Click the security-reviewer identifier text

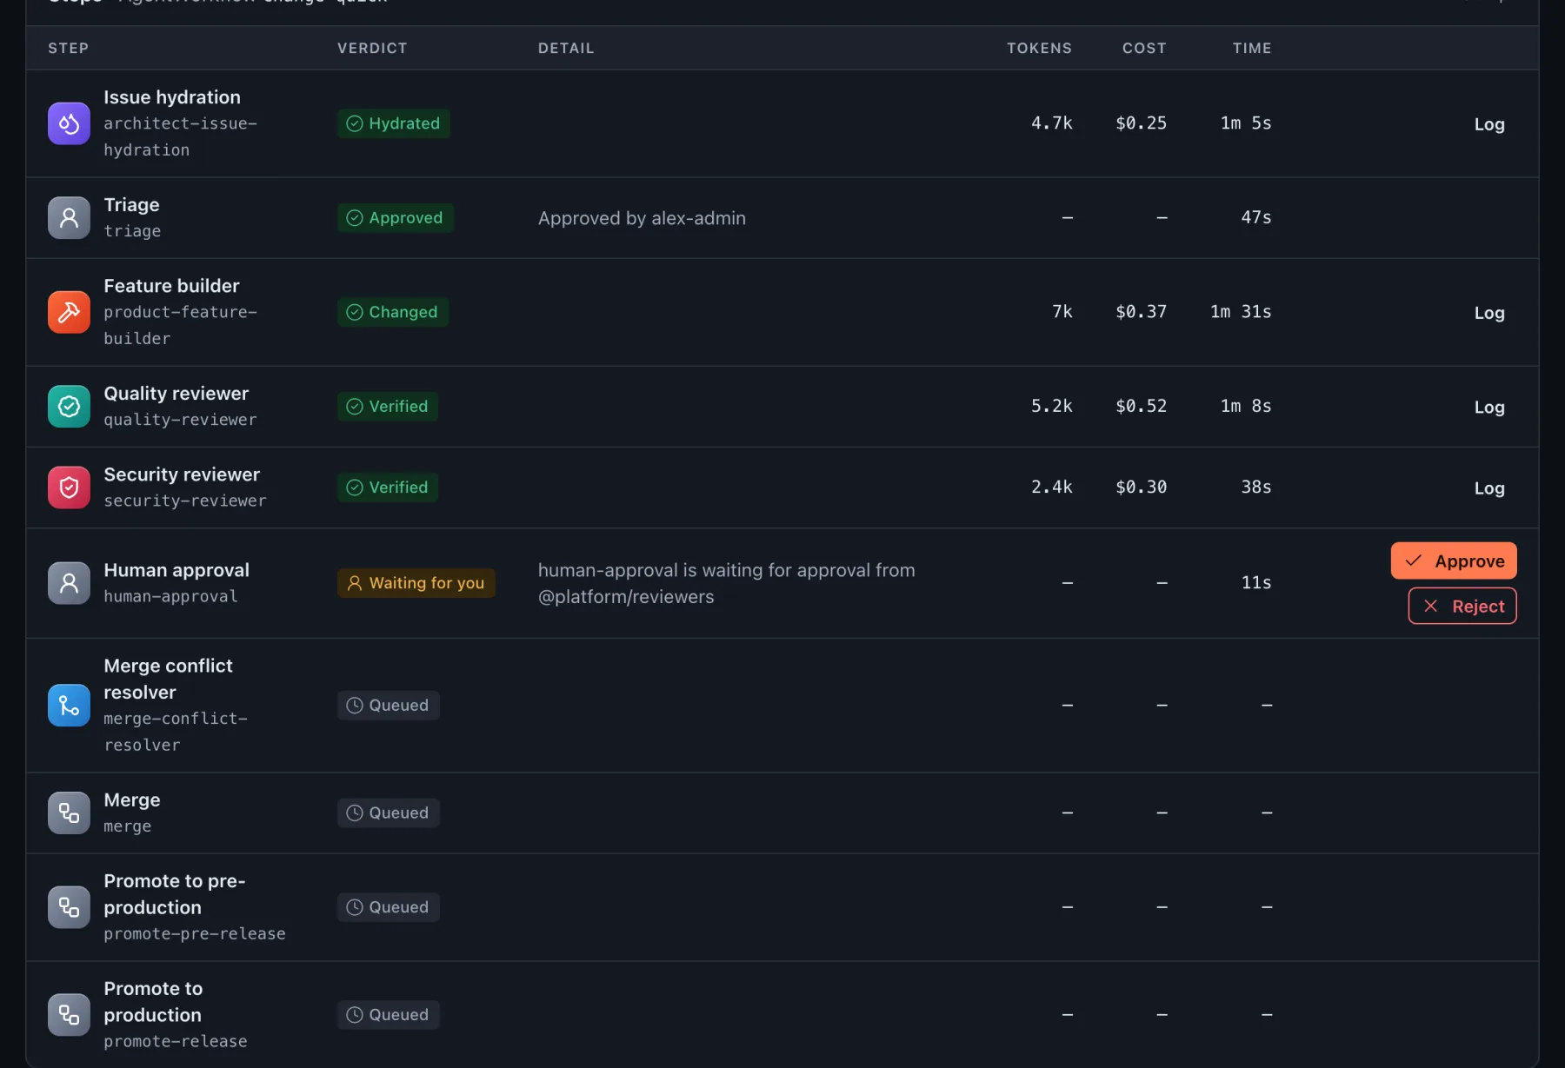coord(185,501)
